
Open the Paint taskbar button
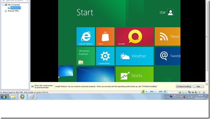point(32,97)
